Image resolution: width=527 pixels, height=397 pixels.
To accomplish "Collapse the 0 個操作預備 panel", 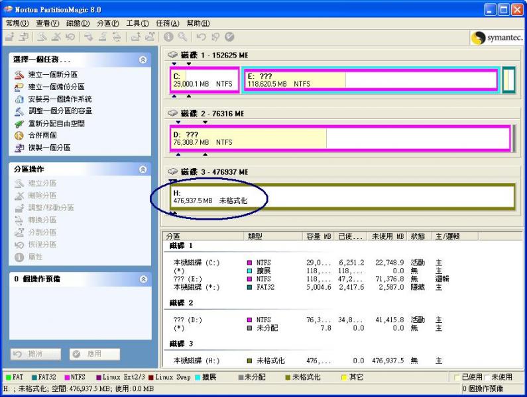I will 143,279.
